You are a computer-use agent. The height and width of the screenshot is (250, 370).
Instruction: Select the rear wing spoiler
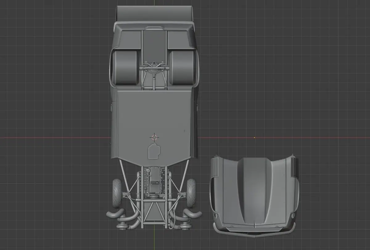tap(154, 13)
